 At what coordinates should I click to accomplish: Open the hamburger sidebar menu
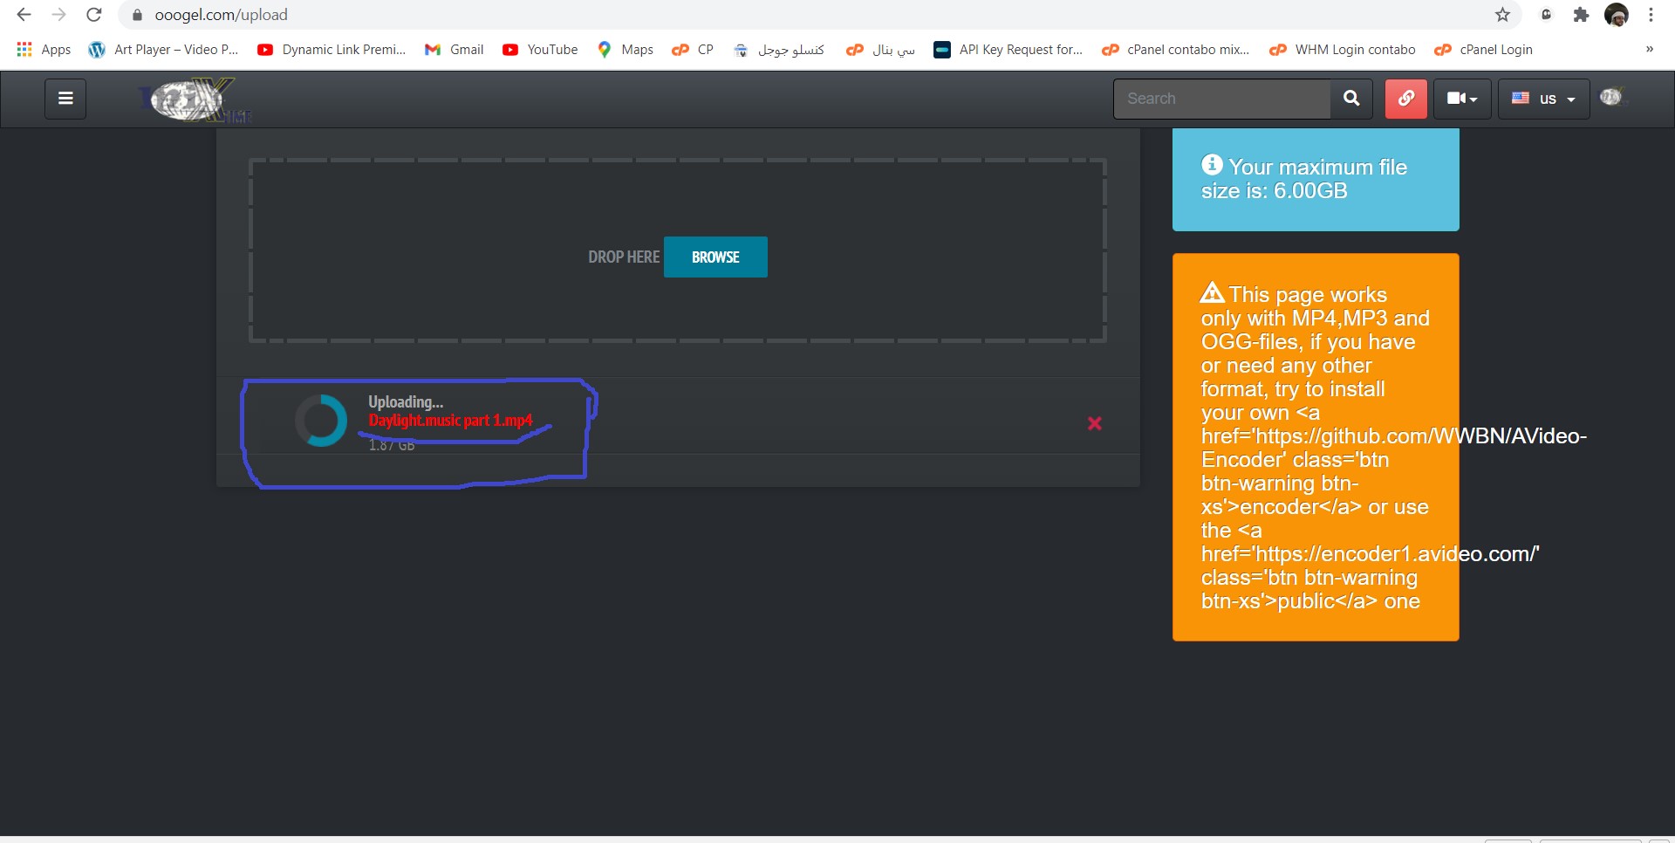click(65, 99)
